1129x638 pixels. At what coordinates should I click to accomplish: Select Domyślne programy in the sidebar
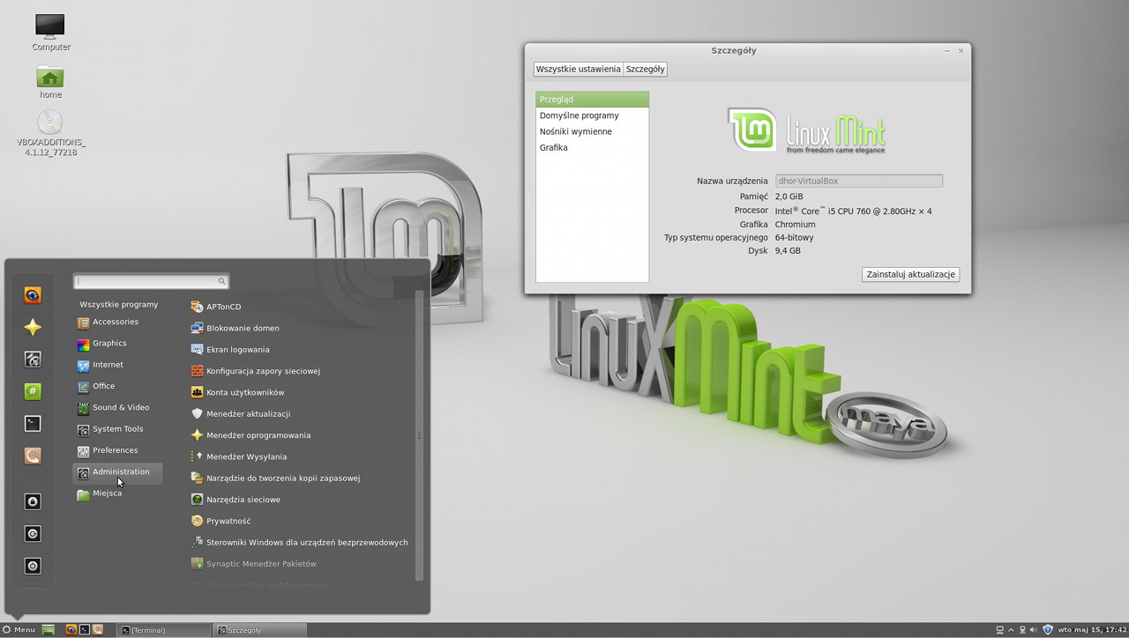(592, 115)
